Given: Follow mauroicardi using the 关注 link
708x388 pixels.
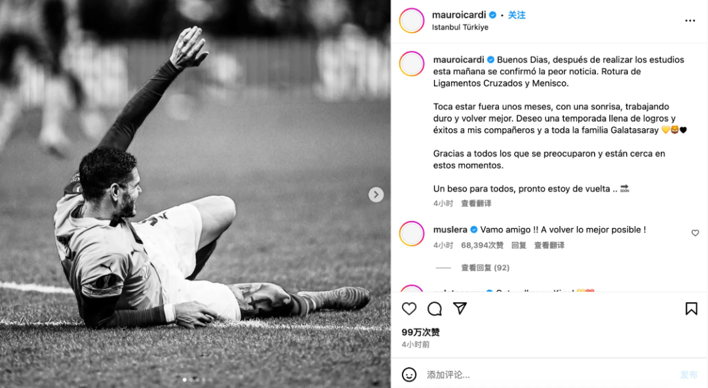Looking at the screenshot, I should tap(517, 15).
